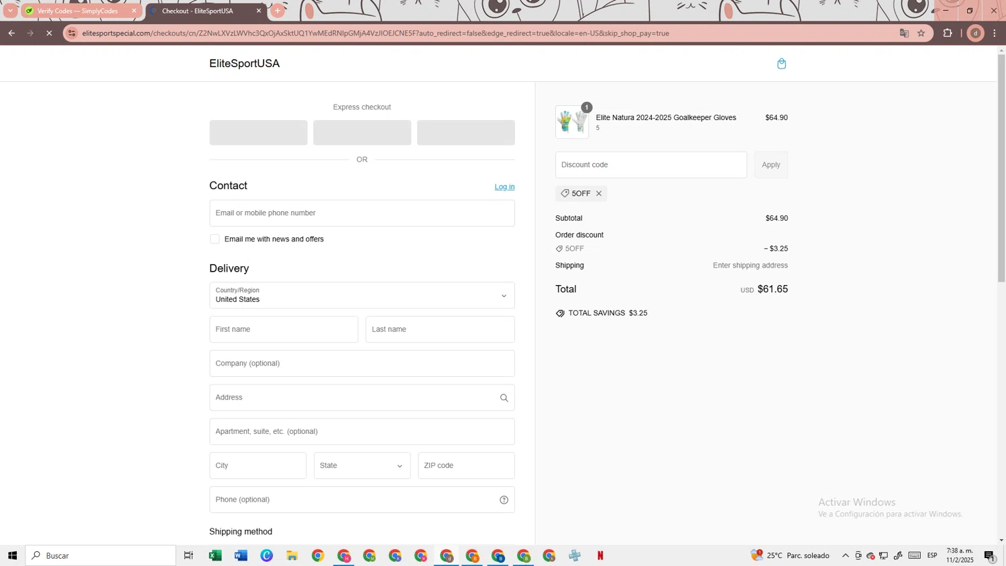The width and height of the screenshot is (1006, 566).
Task: Open File Explorer from the taskbar
Action: click(292, 555)
